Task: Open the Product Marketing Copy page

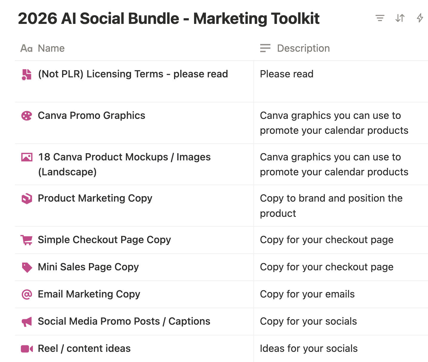Action: point(95,198)
